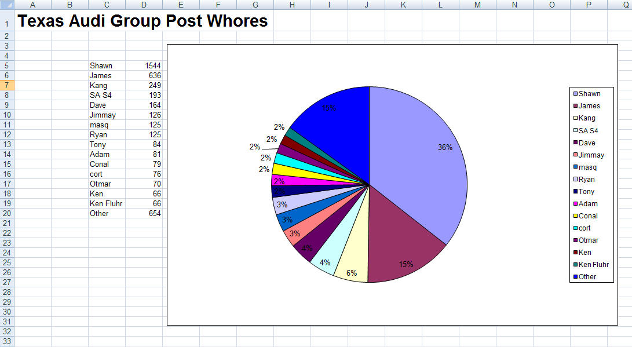
Task: Select the cell containing 'masq'
Action: pos(107,125)
